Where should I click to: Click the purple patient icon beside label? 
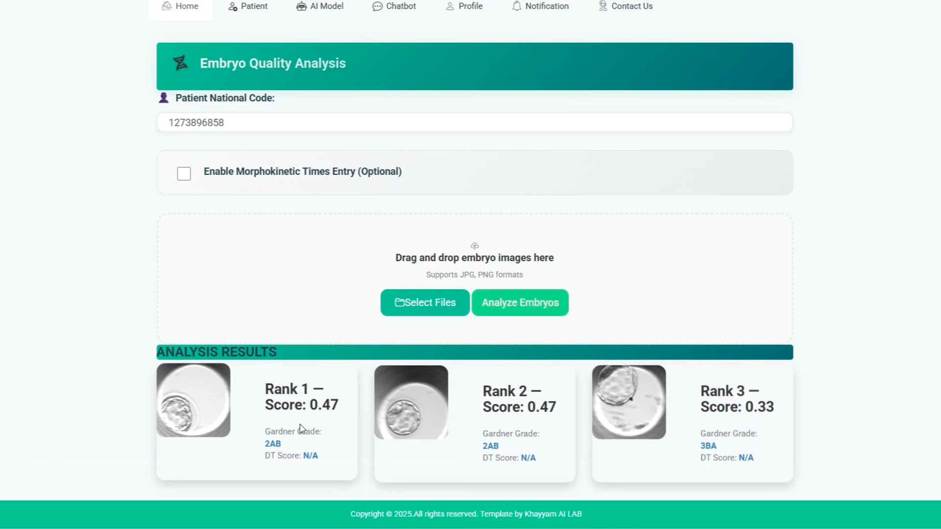(164, 98)
